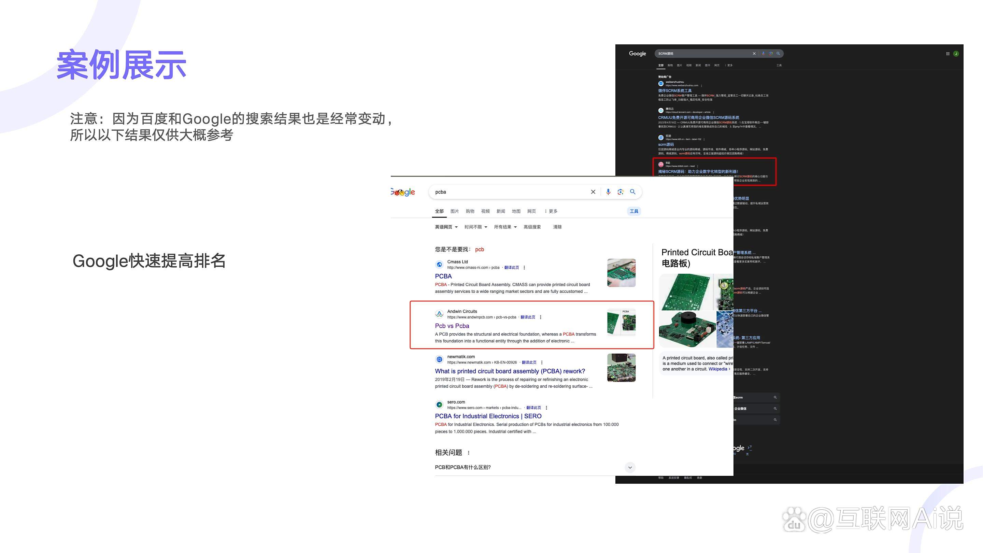983x553 pixels.
Task: Open newmatik result thumbnail image
Action: pos(621,368)
